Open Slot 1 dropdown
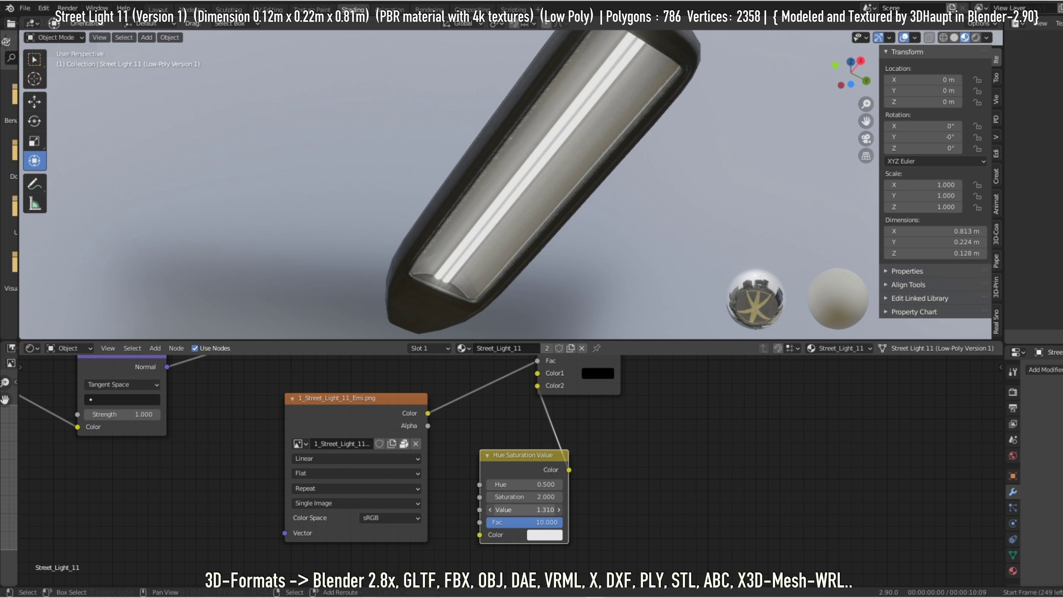Image resolution: width=1063 pixels, height=598 pixels. tap(429, 348)
